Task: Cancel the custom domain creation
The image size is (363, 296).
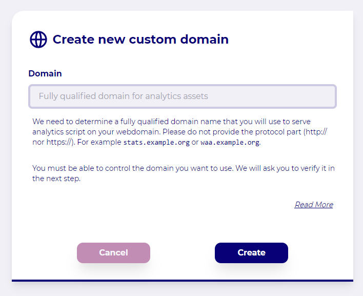Action: (x=113, y=253)
